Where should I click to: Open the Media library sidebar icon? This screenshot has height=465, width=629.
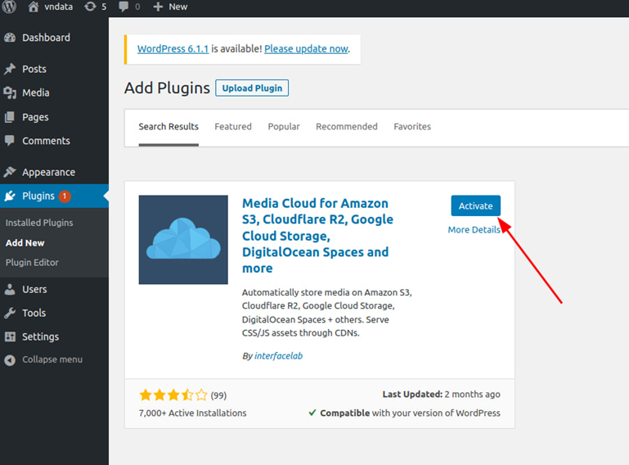coord(10,93)
